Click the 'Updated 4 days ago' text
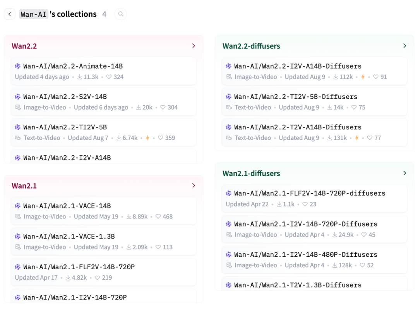 point(42,77)
